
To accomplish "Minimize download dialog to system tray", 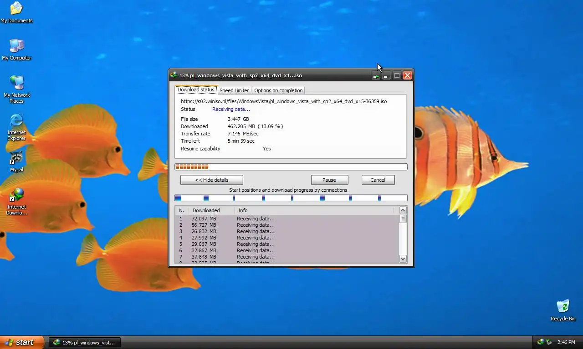I will click(376, 75).
